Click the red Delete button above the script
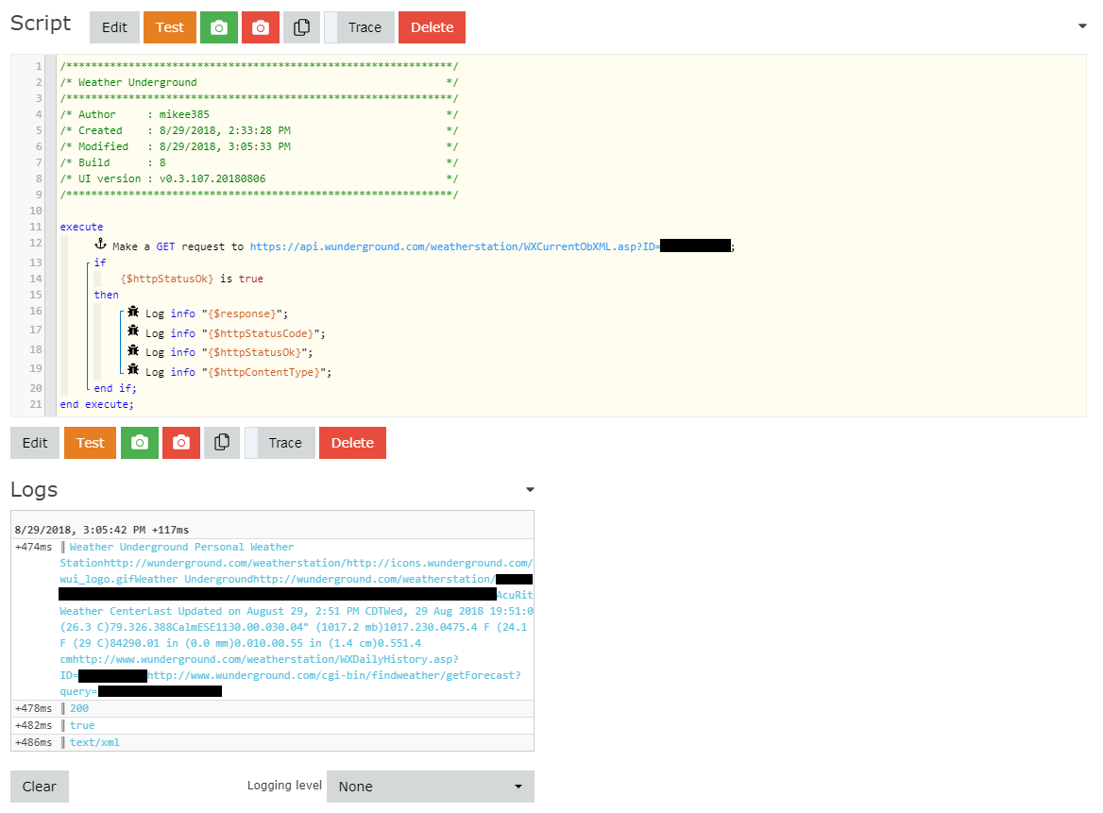Viewport: 1103px width, 813px height. pyautogui.click(x=432, y=27)
